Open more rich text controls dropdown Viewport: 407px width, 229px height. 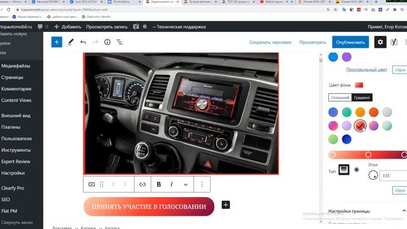186,184
